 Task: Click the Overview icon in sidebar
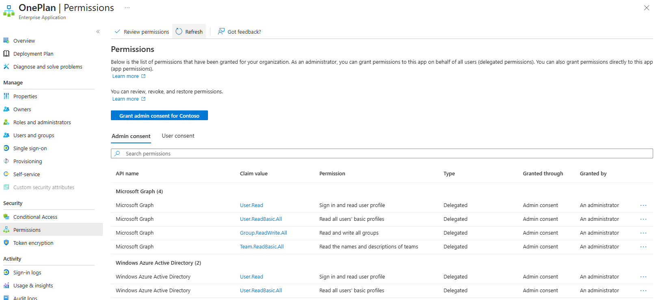pyautogui.click(x=6, y=41)
